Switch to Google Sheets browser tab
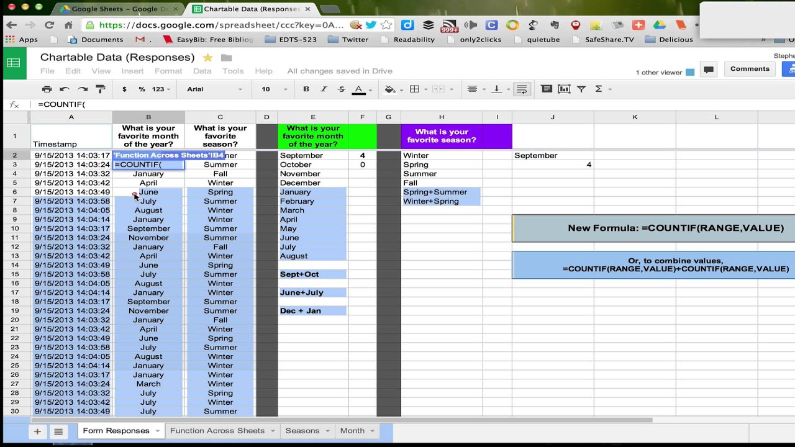 pyautogui.click(x=118, y=9)
